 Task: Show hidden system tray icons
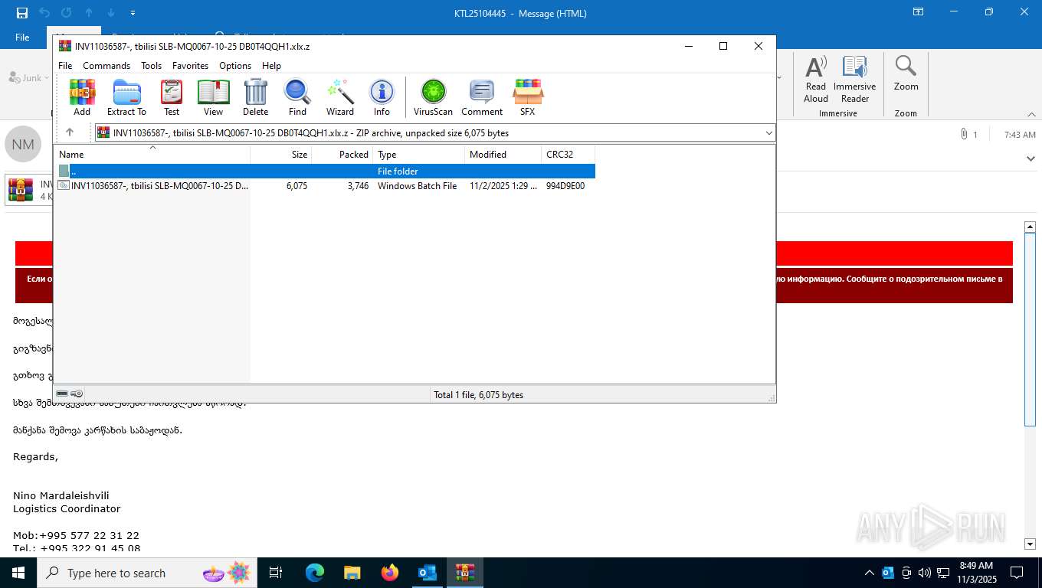pos(869,573)
